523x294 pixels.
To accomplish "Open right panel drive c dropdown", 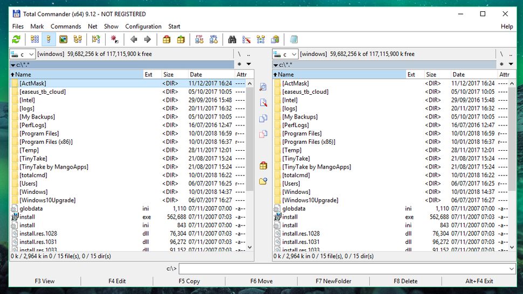I will click(285, 54).
